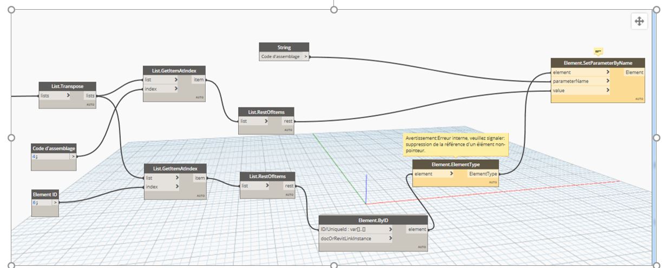
Task: Click the element output port of Element.ByID
Action: coord(417,229)
